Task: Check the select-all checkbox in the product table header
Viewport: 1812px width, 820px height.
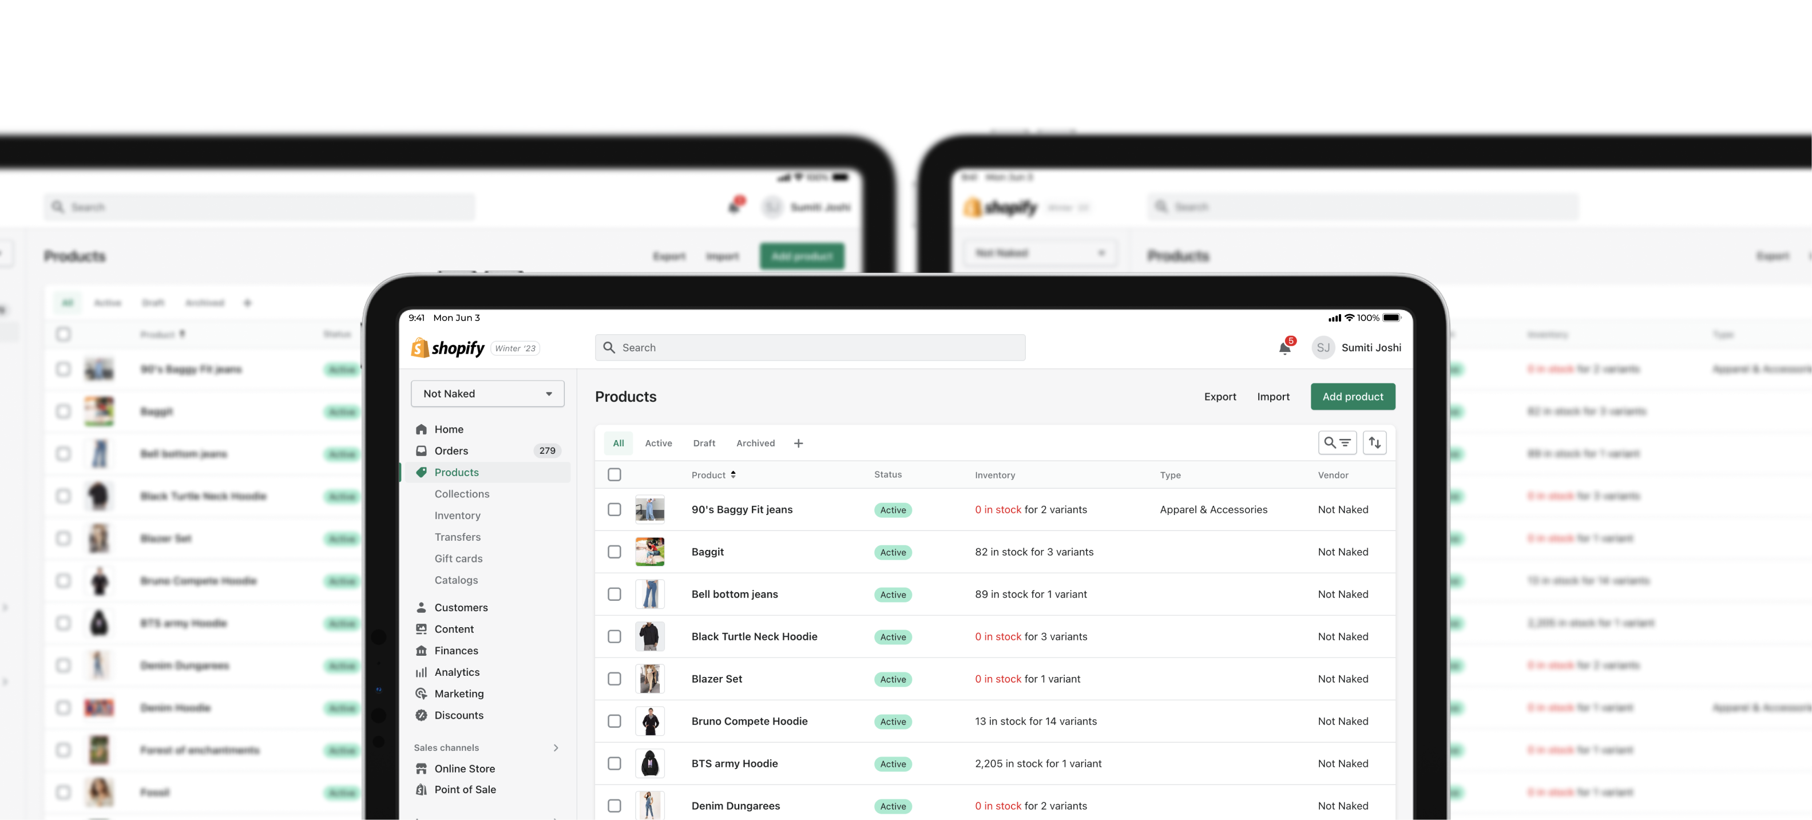Action: pos(614,475)
